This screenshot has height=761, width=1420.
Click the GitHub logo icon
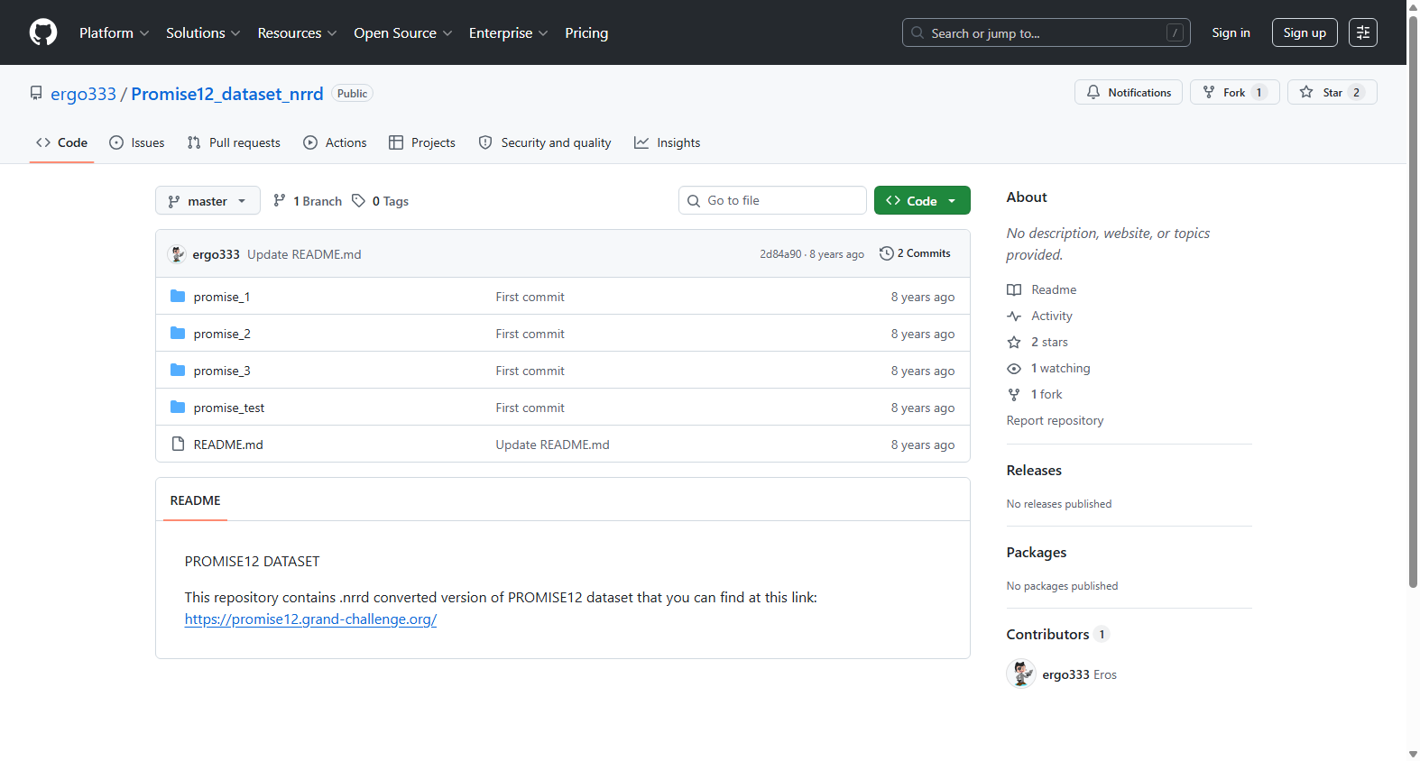tap(43, 32)
